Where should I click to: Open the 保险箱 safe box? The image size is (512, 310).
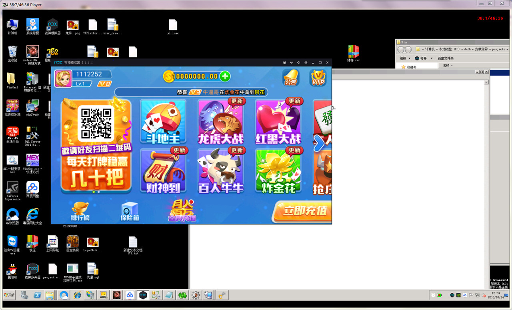(x=129, y=211)
